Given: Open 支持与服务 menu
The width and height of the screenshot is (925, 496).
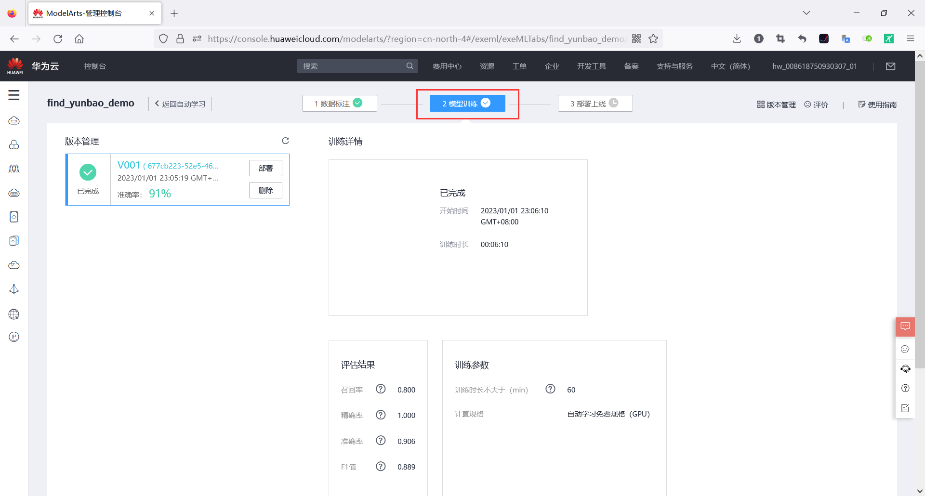Looking at the screenshot, I should pyautogui.click(x=674, y=66).
